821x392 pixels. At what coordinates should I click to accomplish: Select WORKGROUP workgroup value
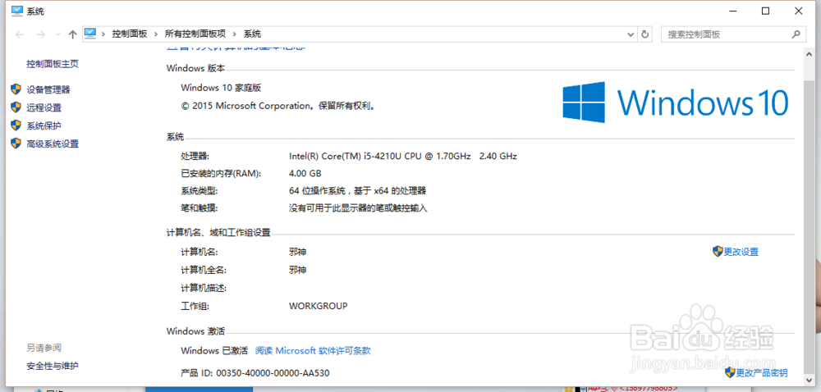[319, 306]
